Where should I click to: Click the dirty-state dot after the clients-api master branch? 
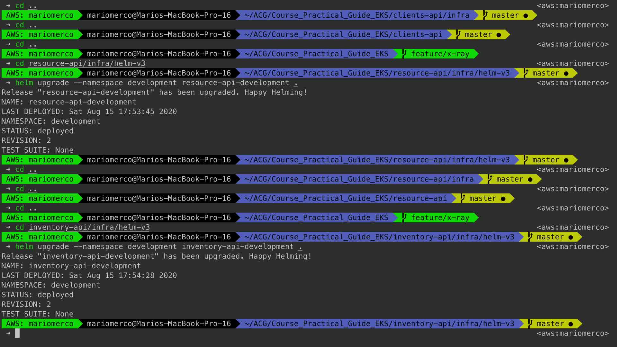point(499,35)
